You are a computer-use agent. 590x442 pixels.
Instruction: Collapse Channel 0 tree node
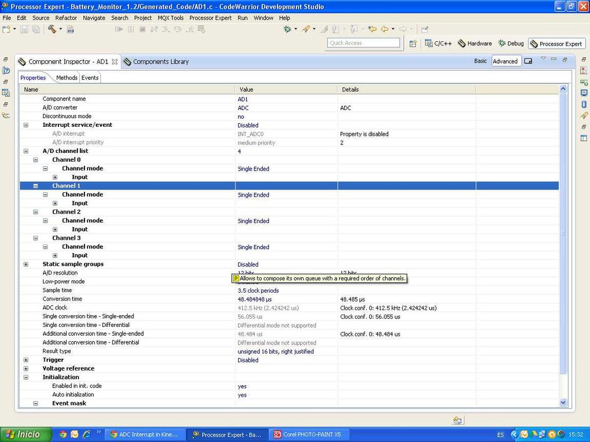(36, 160)
